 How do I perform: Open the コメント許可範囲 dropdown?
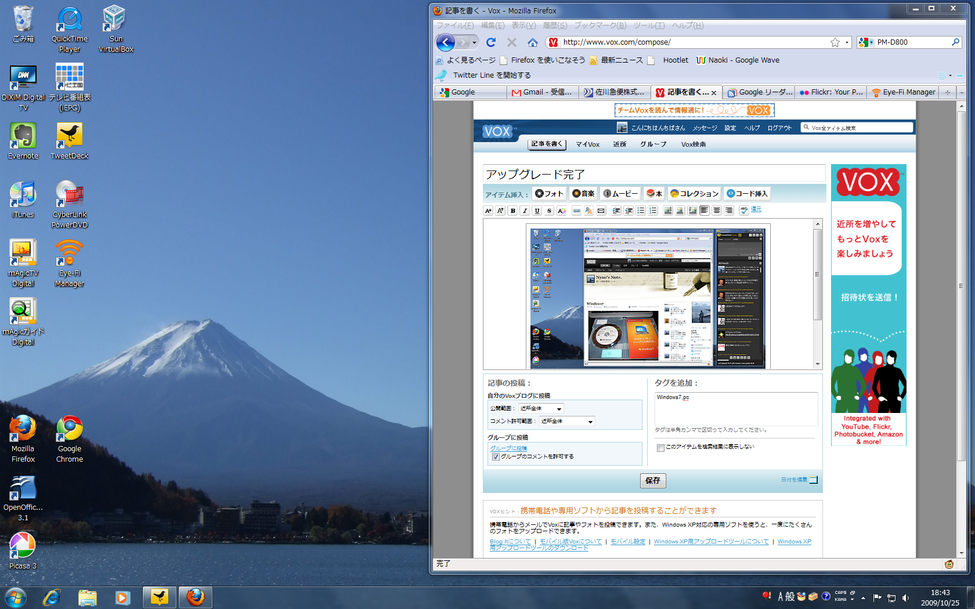coord(567,421)
